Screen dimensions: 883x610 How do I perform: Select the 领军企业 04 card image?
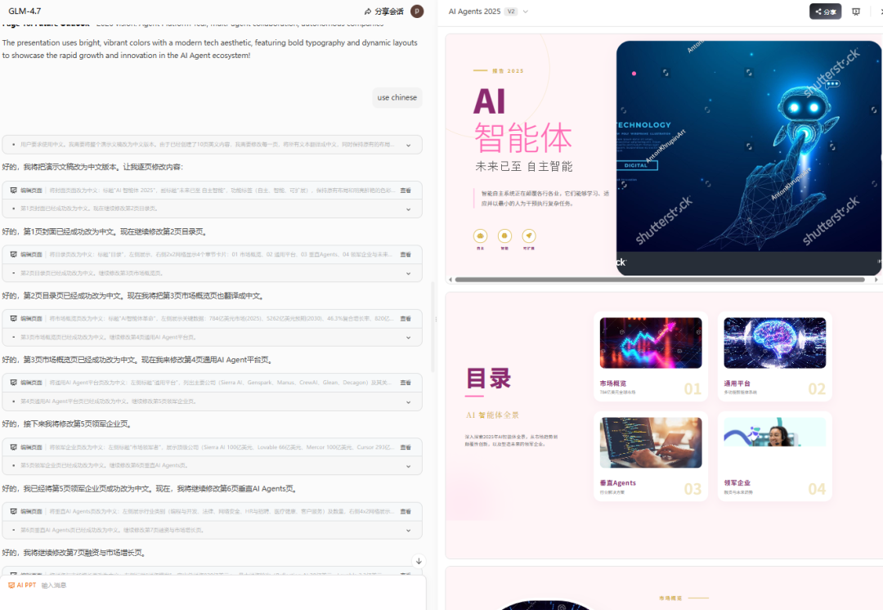click(775, 432)
